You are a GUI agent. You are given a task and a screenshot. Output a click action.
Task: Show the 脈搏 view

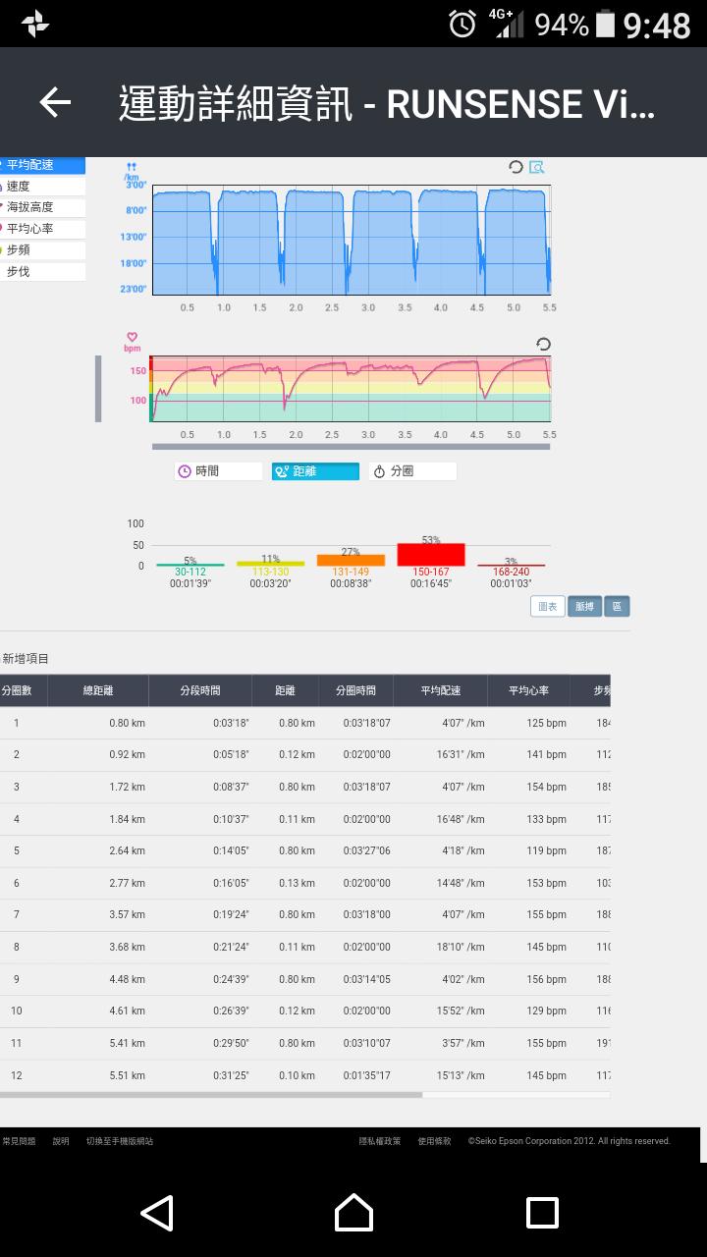click(x=584, y=607)
